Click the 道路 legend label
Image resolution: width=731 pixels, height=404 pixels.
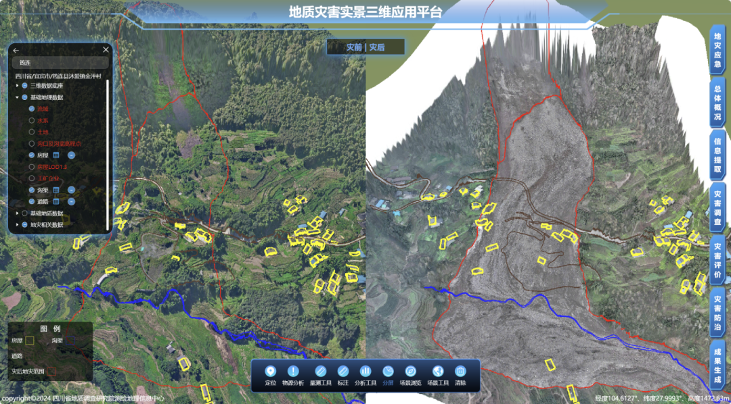pos(17,356)
